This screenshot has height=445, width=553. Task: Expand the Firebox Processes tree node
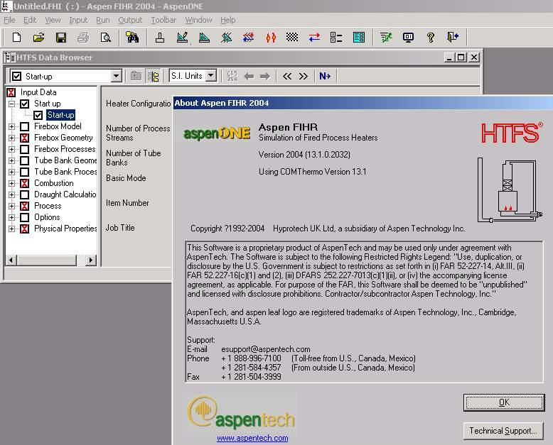click(11, 149)
